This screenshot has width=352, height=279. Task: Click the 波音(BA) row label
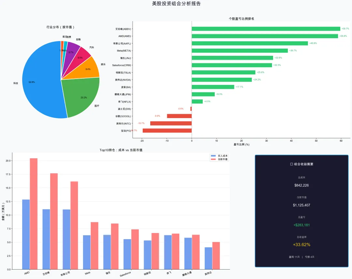tap(126, 87)
